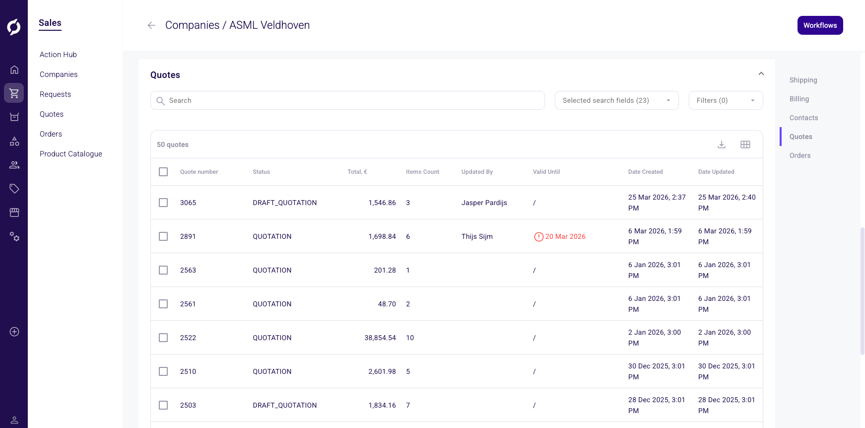865x428 pixels.
Task: Open the table column settings icon
Action: [x=745, y=144]
